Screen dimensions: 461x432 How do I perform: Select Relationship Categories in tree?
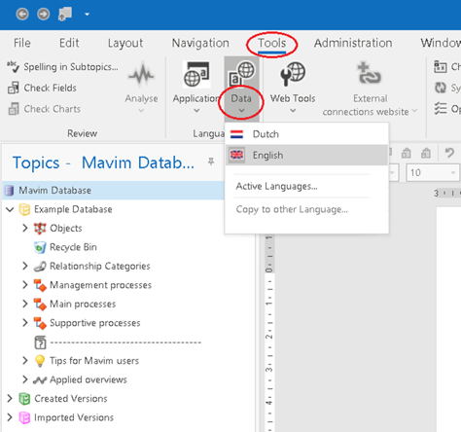pos(100,267)
